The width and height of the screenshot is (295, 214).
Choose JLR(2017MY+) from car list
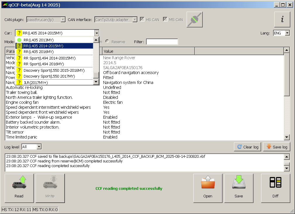click(54, 83)
